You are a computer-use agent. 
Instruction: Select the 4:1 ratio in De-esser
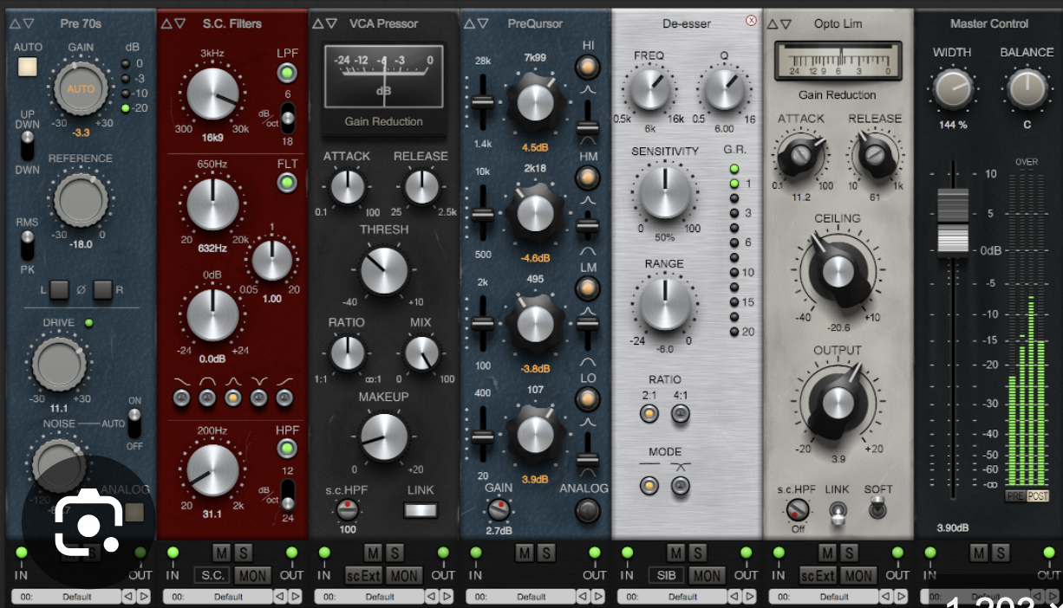click(681, 413)
